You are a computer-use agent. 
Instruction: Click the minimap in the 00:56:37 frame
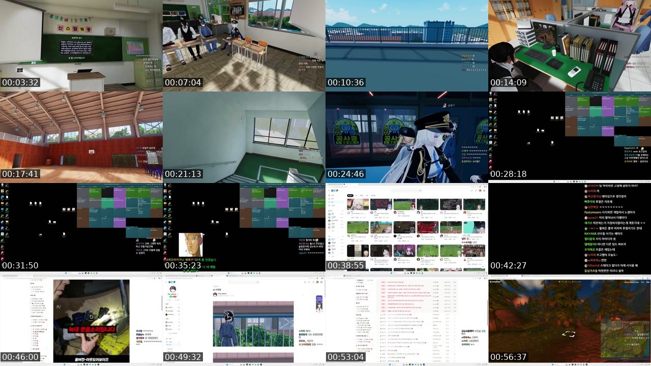[x=625, y=339]
